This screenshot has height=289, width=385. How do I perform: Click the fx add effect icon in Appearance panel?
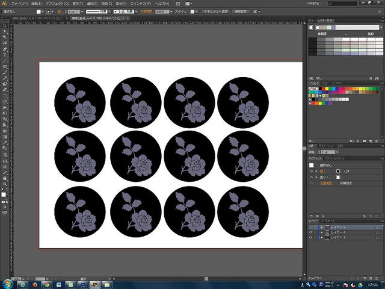point(324,216)
